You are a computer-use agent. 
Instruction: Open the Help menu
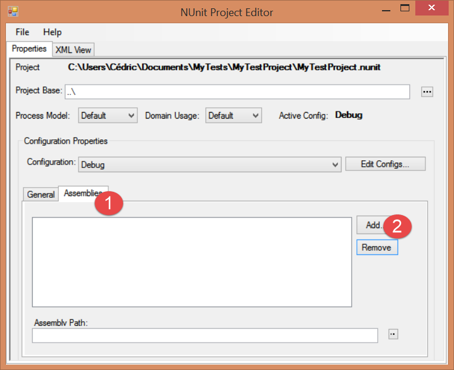tap(52, 32)
